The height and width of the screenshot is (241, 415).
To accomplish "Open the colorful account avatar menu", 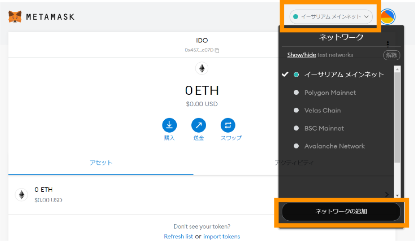I will tap(388, 17).
